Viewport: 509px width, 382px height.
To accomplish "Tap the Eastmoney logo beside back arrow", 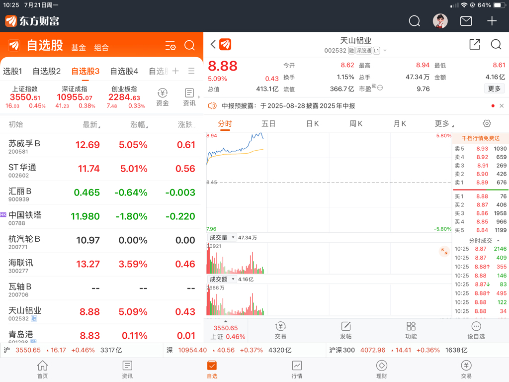I will coord(225,44).
